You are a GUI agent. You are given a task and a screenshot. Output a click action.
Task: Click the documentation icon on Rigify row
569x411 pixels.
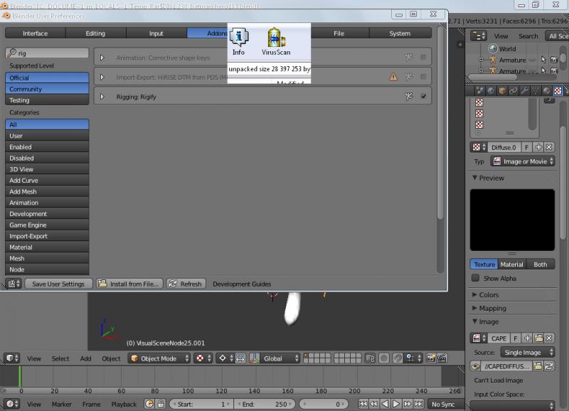click(x=409, y=97)
